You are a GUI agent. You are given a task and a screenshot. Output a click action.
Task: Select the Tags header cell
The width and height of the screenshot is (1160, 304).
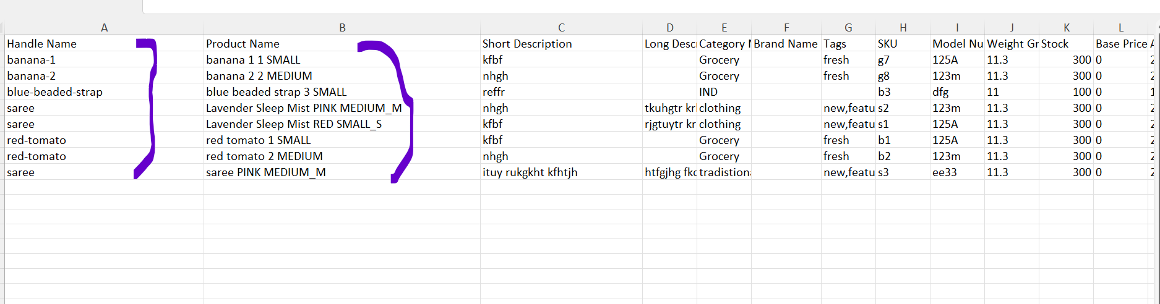(x=849, y=44)
